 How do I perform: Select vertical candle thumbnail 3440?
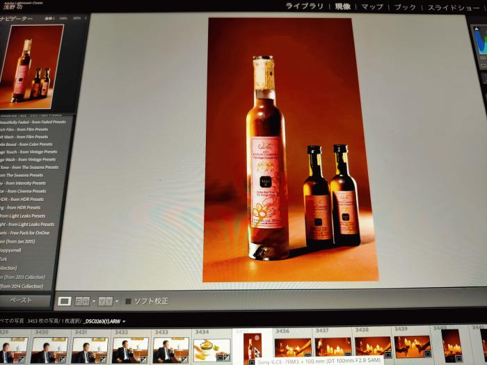(x=452, y=345)
